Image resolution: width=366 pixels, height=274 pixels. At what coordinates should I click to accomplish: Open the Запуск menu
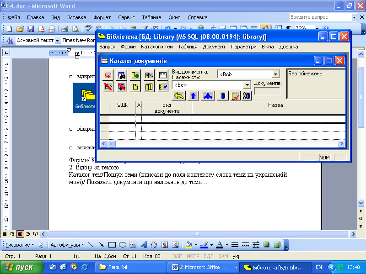(108, 47)
